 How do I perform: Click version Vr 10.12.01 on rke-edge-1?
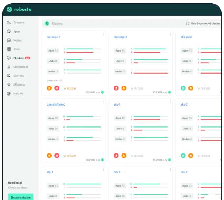click(x=70, y=88)
